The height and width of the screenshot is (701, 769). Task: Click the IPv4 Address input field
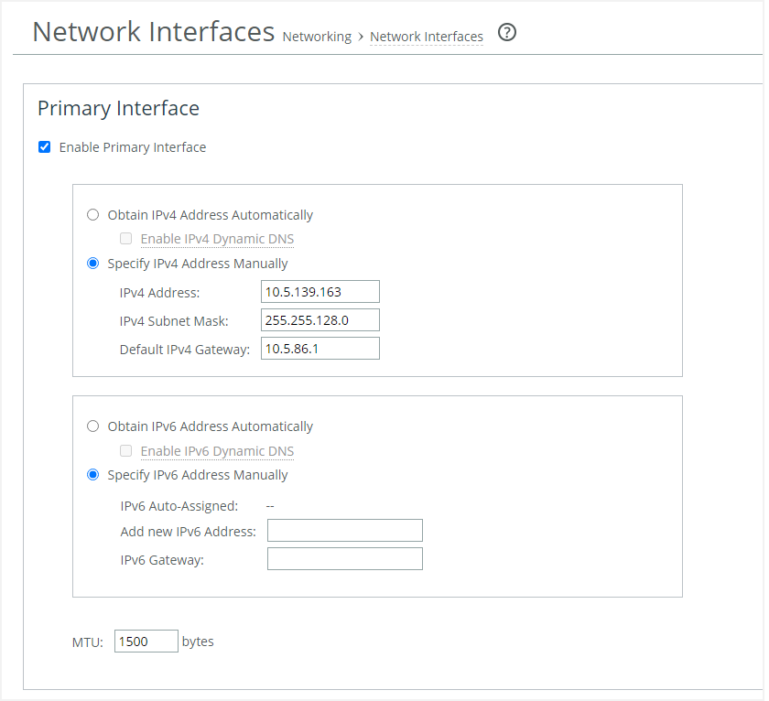(x=320, y=292)
